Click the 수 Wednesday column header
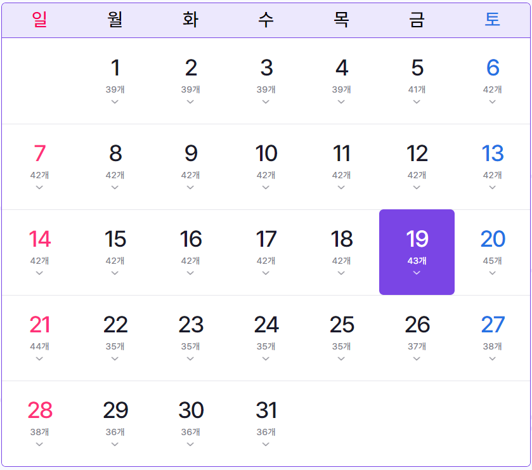 pos(266,20)
